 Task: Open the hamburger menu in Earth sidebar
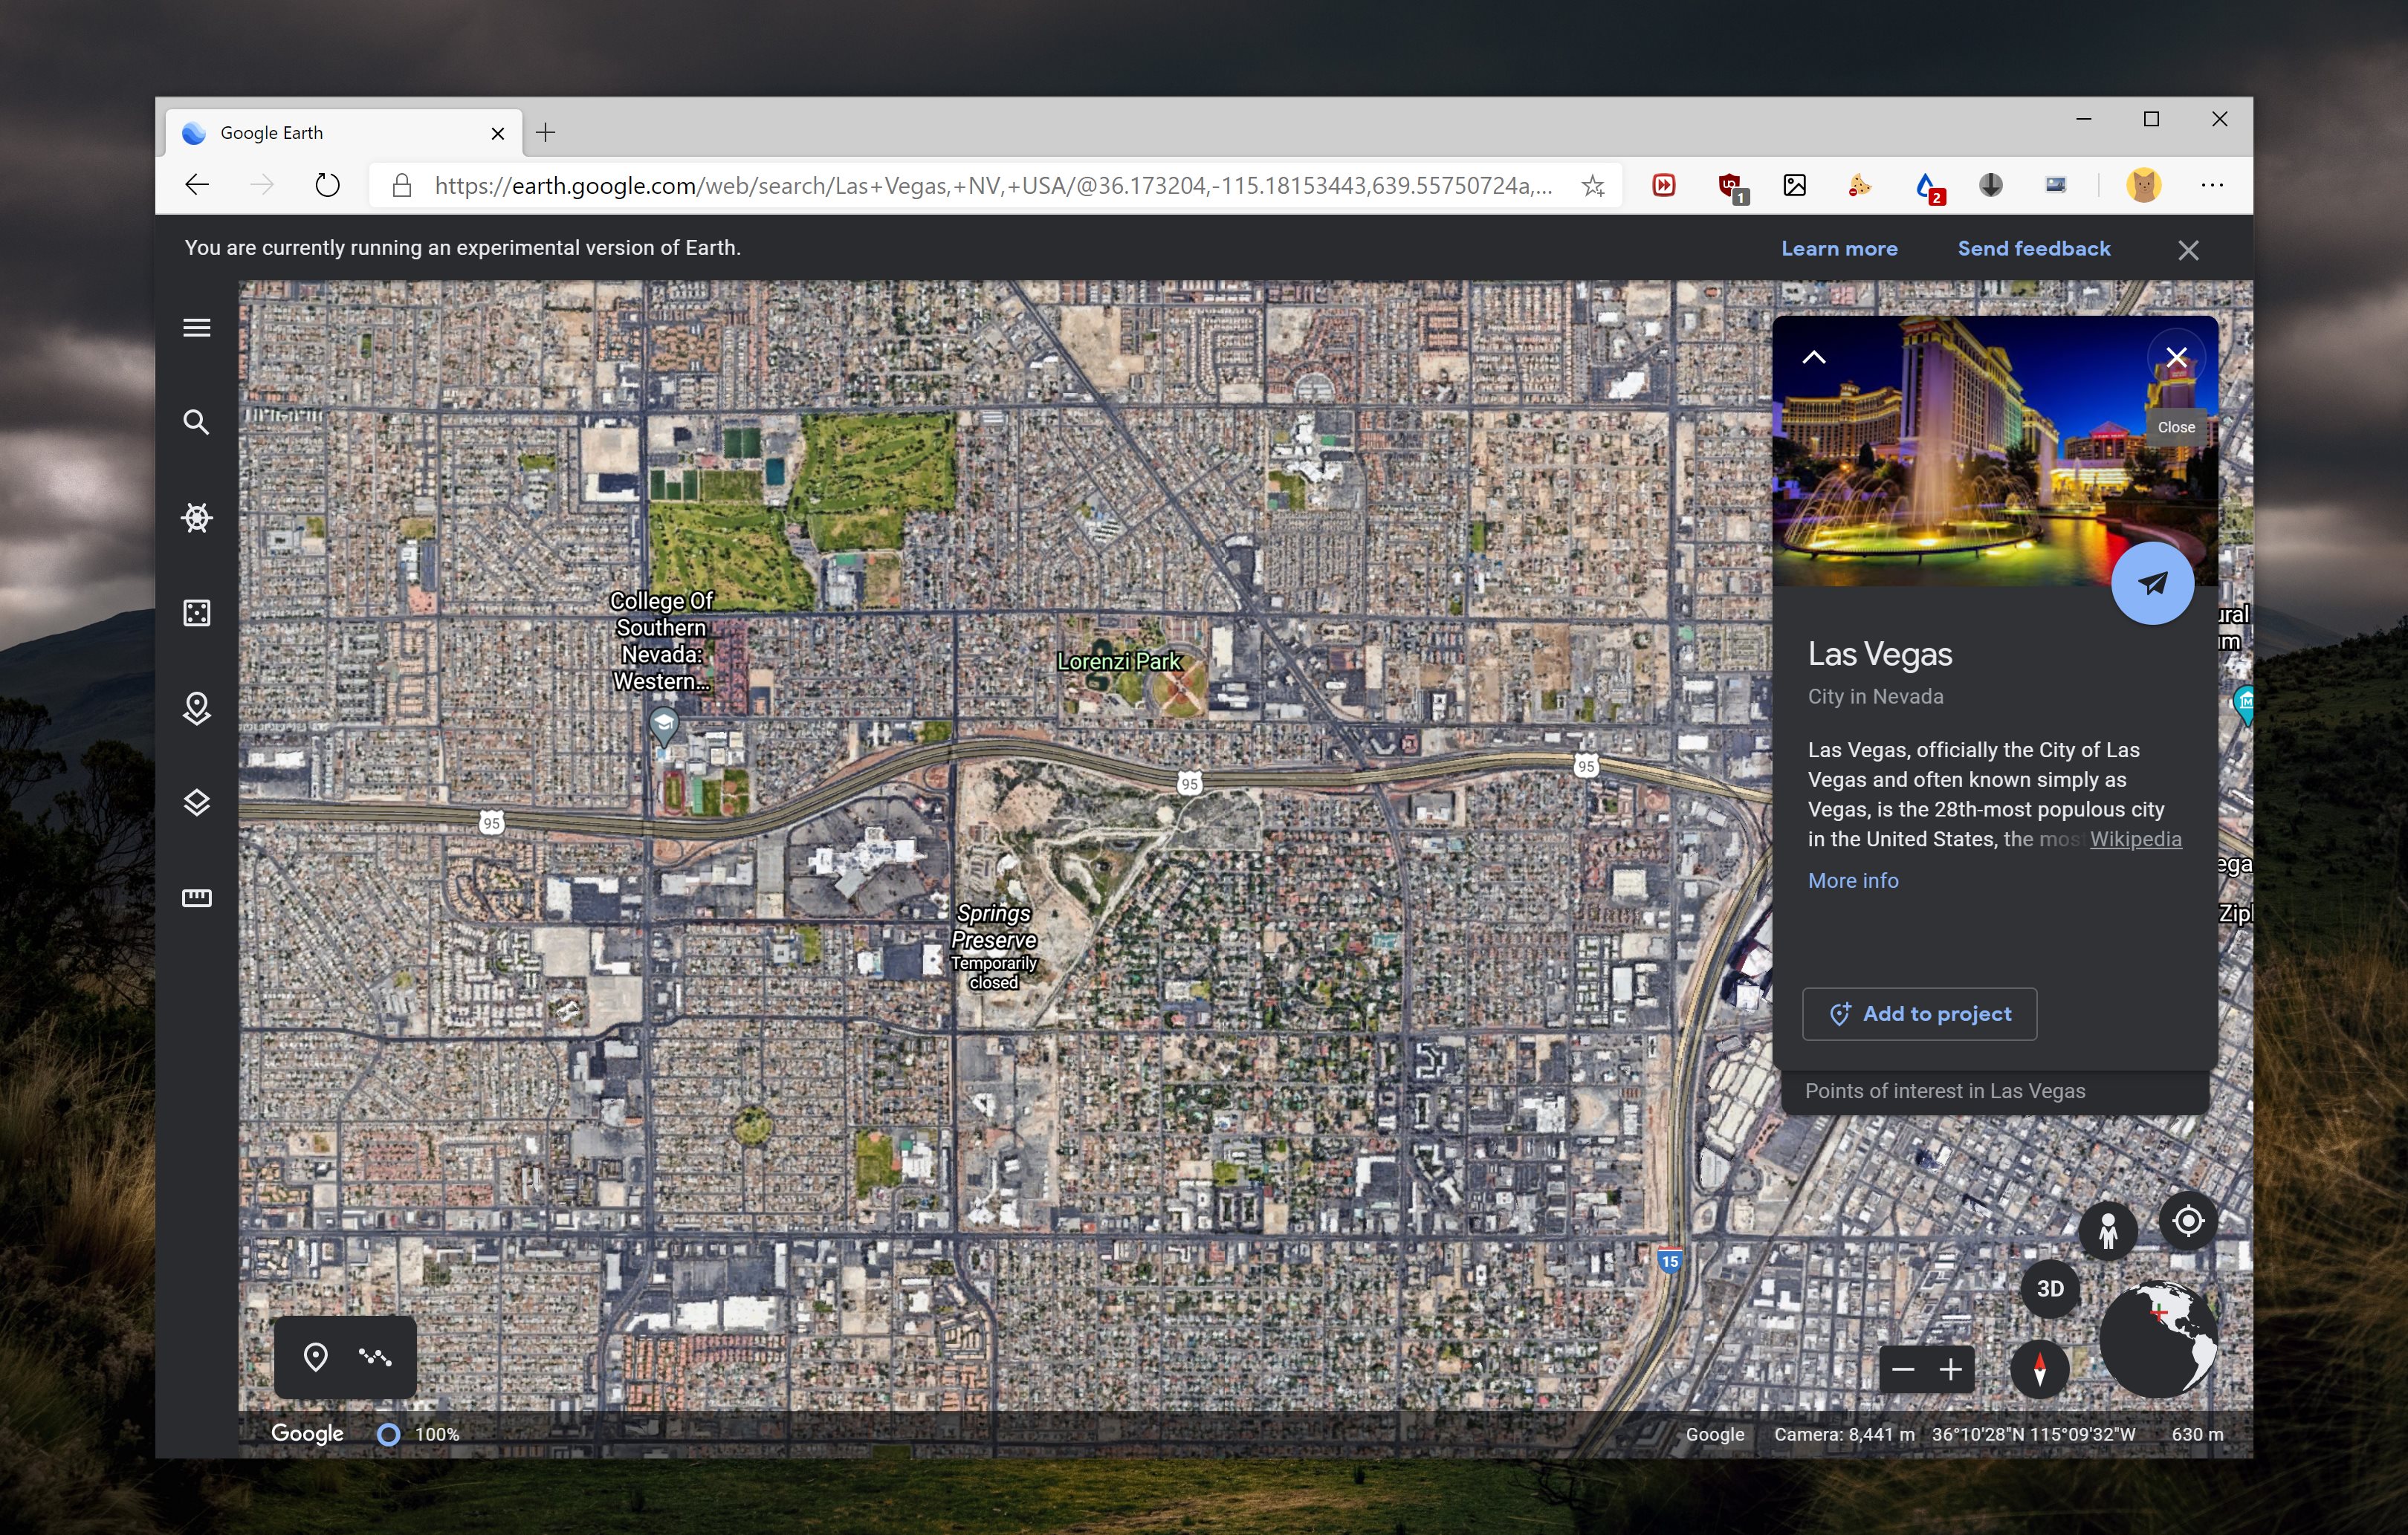(x=197, y=328)
